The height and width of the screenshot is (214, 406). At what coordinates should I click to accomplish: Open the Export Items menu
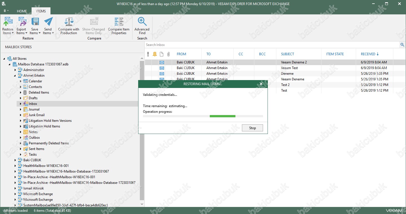[21, 26]
